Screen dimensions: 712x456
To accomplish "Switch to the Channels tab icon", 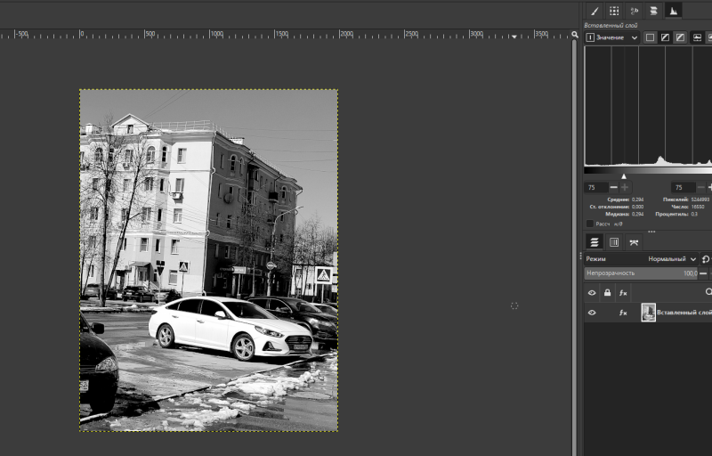I will click(x=614, y=241).
